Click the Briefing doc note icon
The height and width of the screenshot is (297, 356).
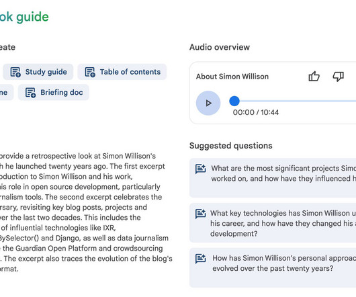click(30, 93)
